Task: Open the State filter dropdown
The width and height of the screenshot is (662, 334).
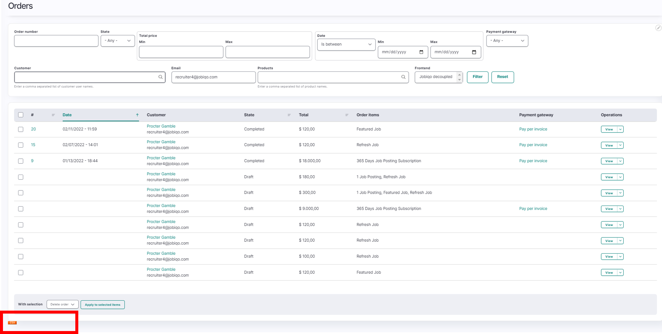Action: pyautogui.click(x=118, y=41)
